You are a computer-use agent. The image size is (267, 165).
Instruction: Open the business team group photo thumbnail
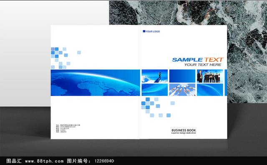click(210, 76)
